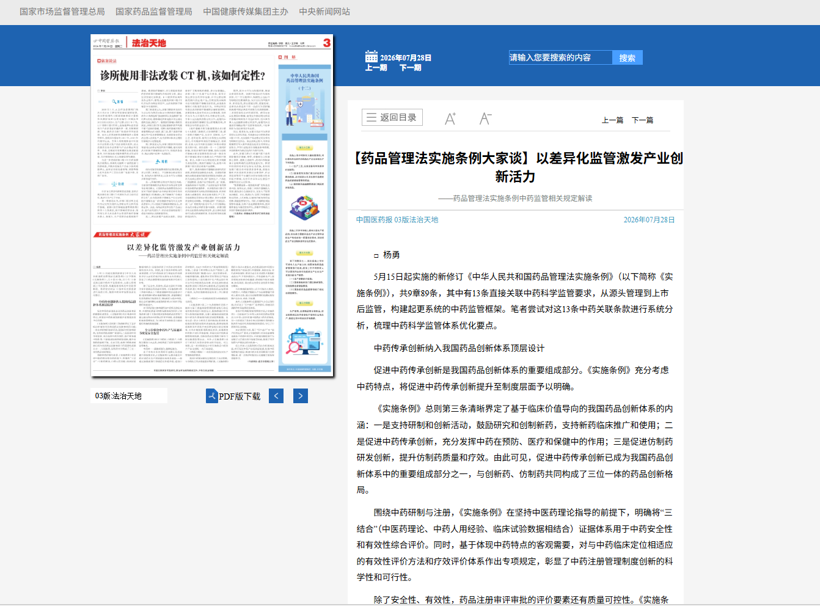Increase article font size with A+ icon
The width and height of the screenshot is (820, 606).
click(x=450, y=119)
